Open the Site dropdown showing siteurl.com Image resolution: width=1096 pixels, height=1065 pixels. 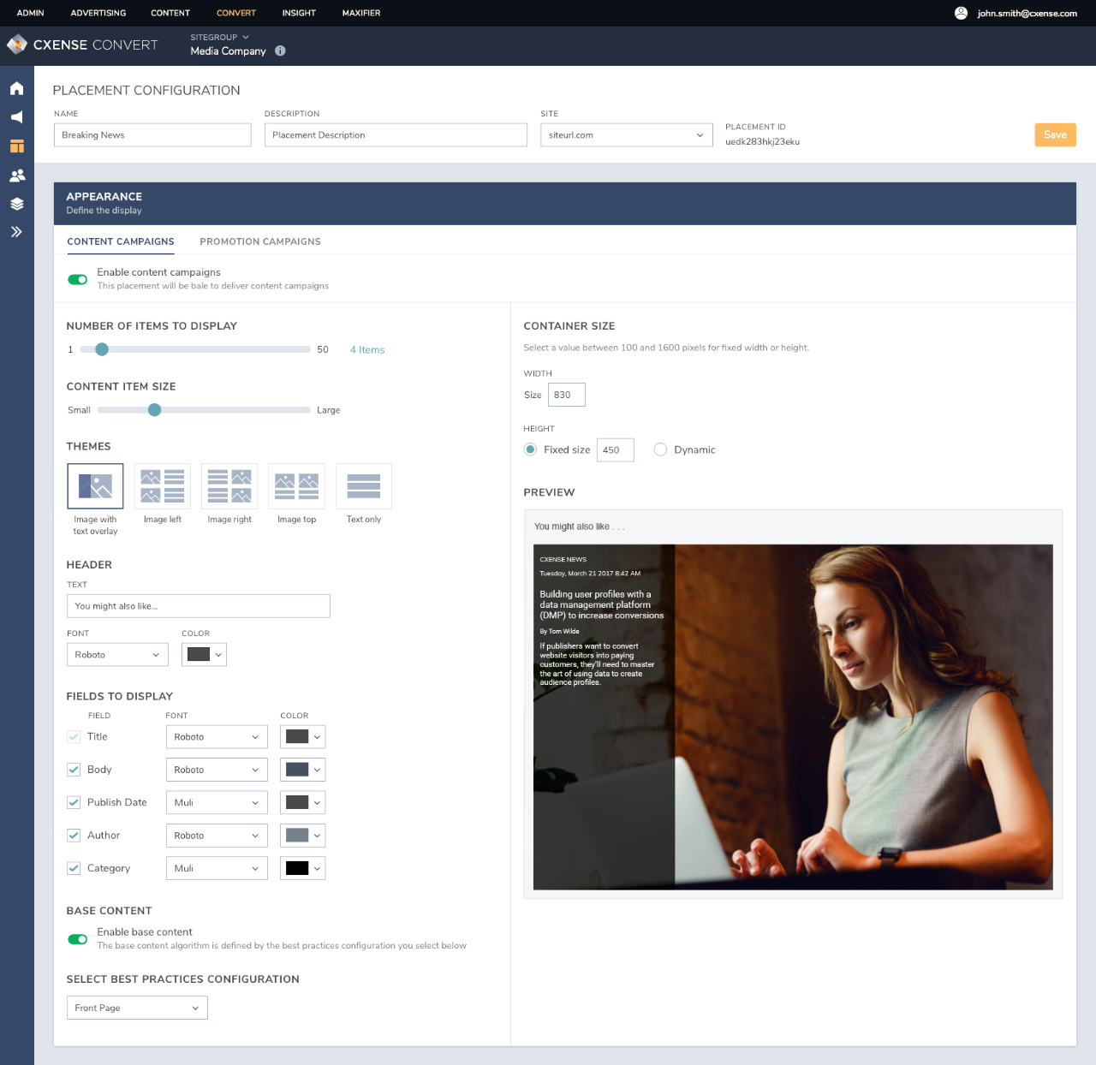click(627, 135)
